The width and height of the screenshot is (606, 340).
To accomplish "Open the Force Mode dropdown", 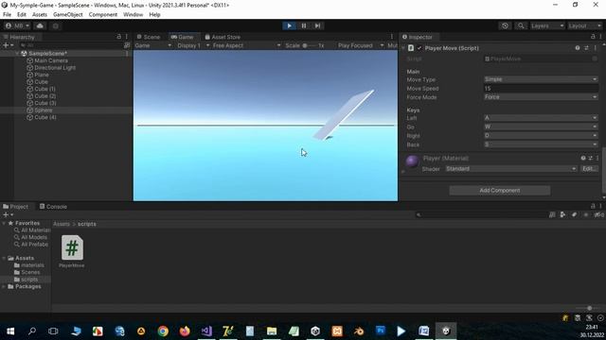I will pos(541,97).
